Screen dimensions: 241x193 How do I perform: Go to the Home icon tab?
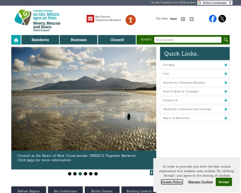coord(16,40)
